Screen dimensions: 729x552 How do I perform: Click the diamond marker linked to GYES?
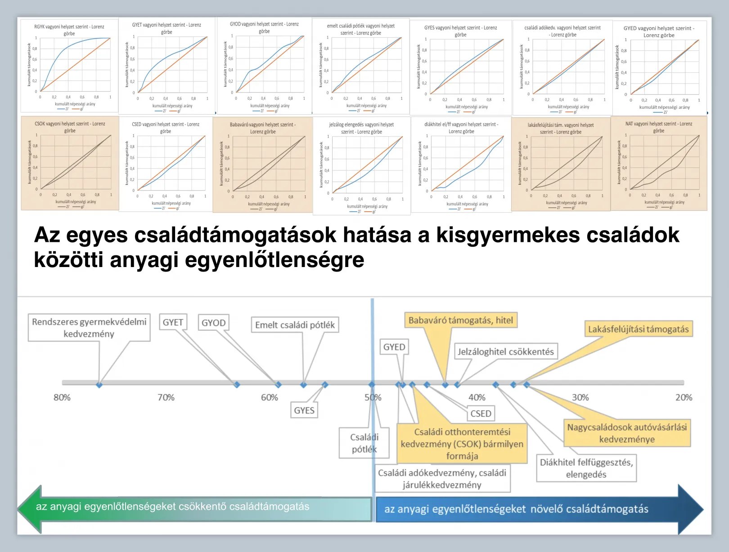(325, 385)
